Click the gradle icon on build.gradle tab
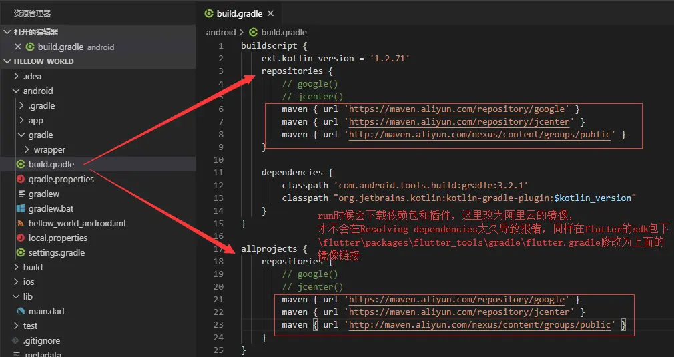 tap(209, 14)
